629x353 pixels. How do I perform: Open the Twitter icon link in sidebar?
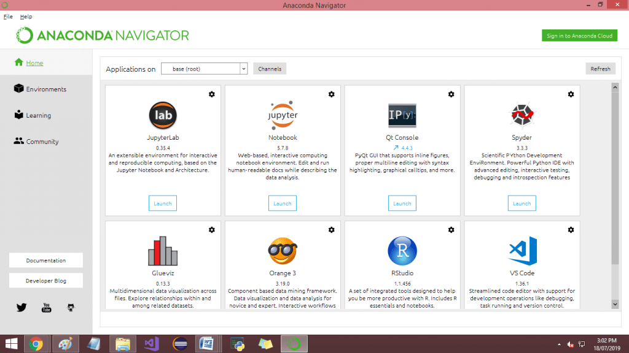point(21,307)
